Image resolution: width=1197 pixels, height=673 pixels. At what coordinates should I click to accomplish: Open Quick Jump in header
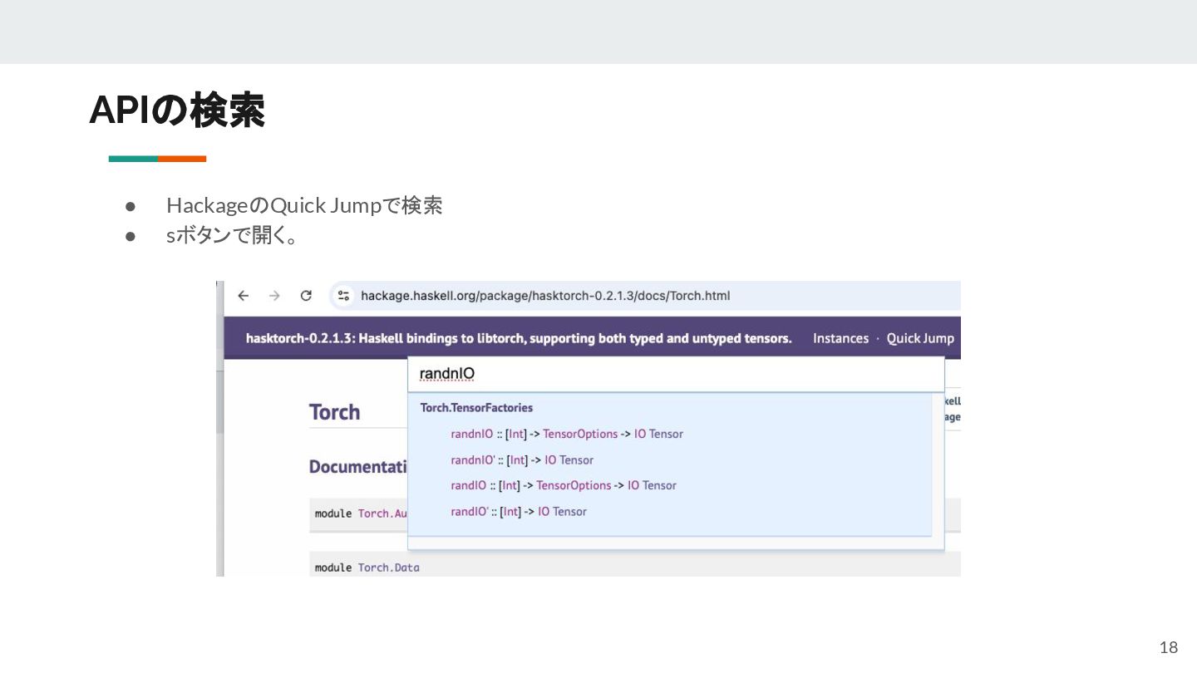point(920,338)
